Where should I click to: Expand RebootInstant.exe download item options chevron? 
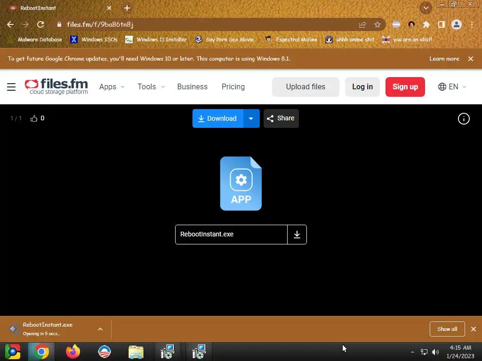(x=100, y=329)
